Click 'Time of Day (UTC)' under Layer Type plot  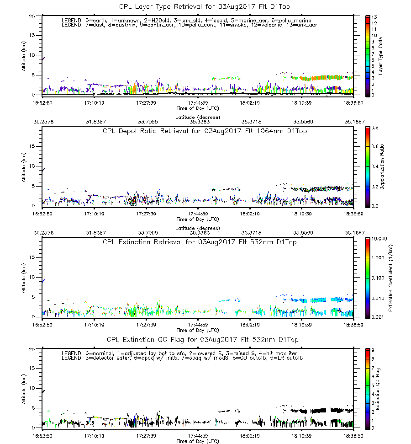(198, 108)
